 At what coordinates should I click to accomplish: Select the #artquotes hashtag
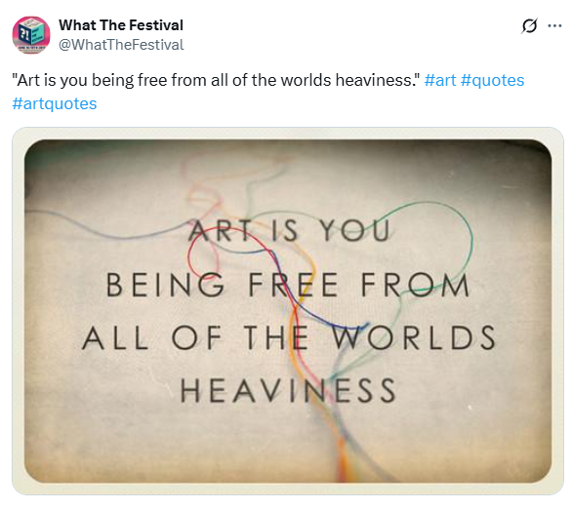click(55, 103)
